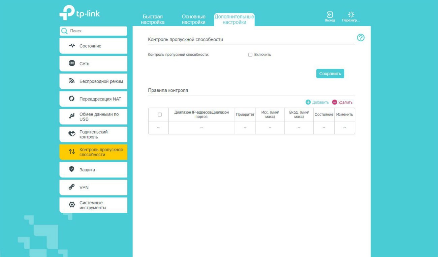Image resolution: width=438 pixels, height=257 pixels.
Task: Enable the Включить bandwidth control checkbox
Action: [250, 55]
